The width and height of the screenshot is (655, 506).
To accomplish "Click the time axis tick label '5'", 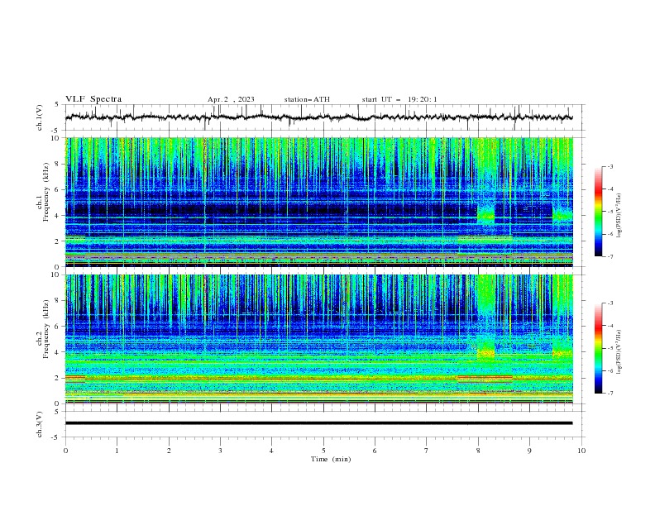I will coord(323,451).
